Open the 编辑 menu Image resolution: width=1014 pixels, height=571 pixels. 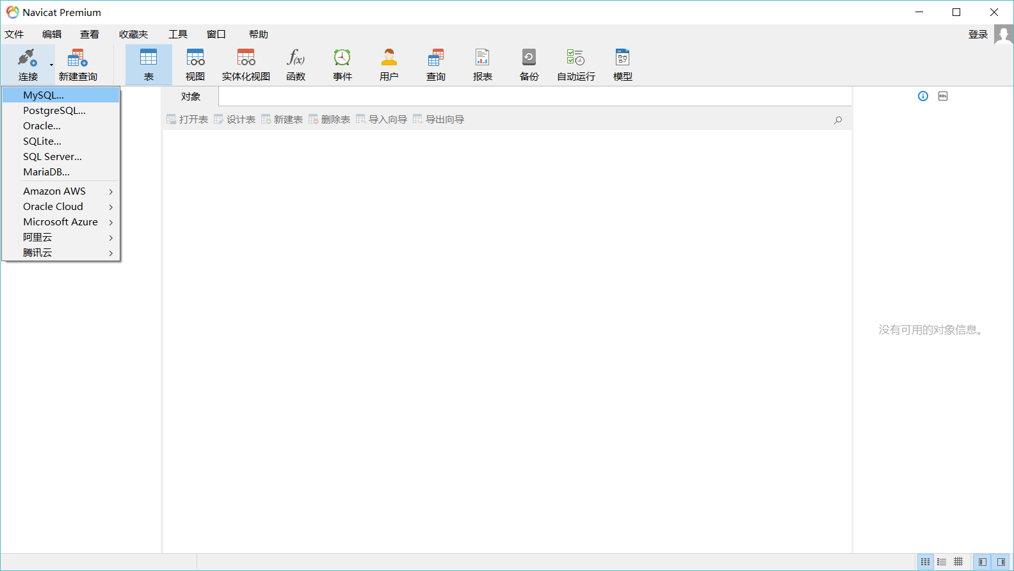52,35
